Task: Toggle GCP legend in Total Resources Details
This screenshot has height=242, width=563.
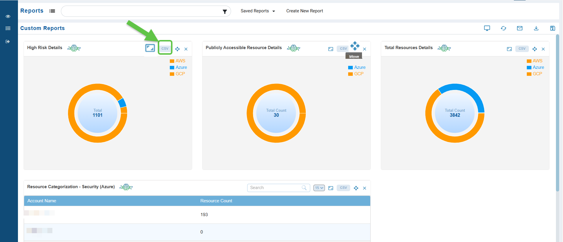Action: 534,74
